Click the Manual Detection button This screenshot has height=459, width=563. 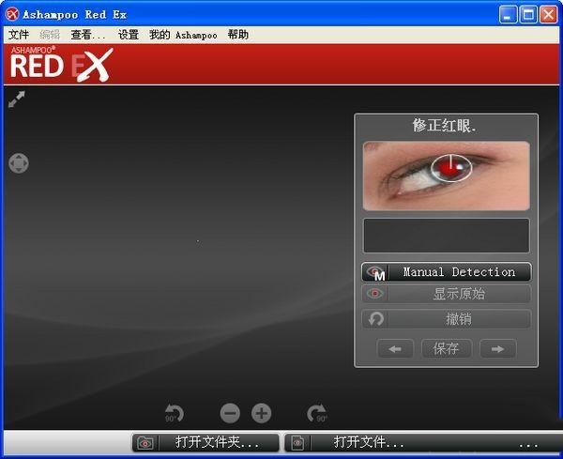click(447, 272)
